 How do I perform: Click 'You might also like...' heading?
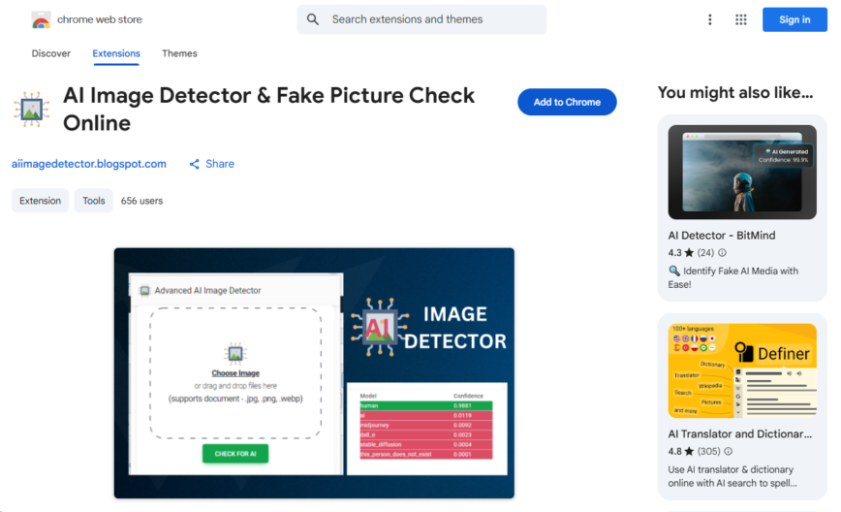(x=735, y=93)
